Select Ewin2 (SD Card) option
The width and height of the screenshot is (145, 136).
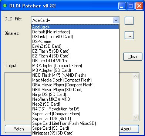click(75, 46)
